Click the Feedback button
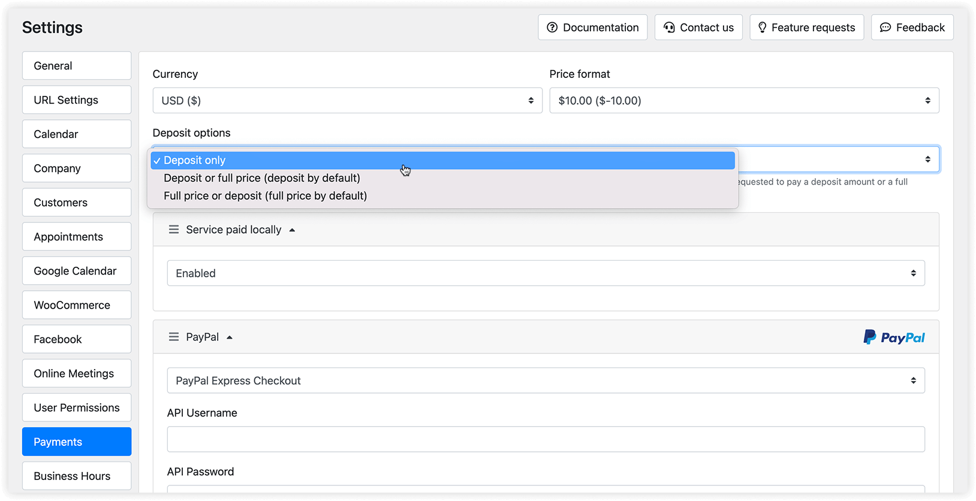 pyautogui.click(x=912, y=28)
